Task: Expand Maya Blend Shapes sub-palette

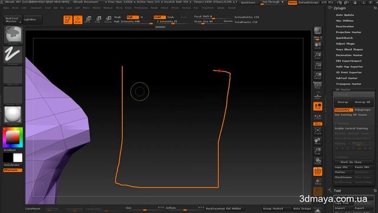Action: pos(349,50)
